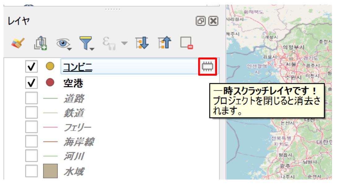Viewport: 337px width, 185px height.
Task: Enable the フェリー layer checkbox
Action: pyautogui.click(x=31, y=127)
